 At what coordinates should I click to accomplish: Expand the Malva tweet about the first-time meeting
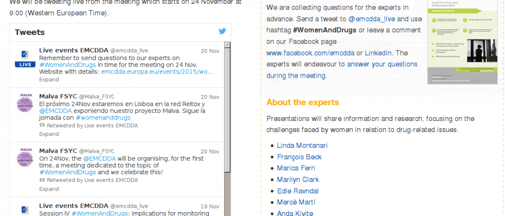pyautogui.click(x=49, y=189)
